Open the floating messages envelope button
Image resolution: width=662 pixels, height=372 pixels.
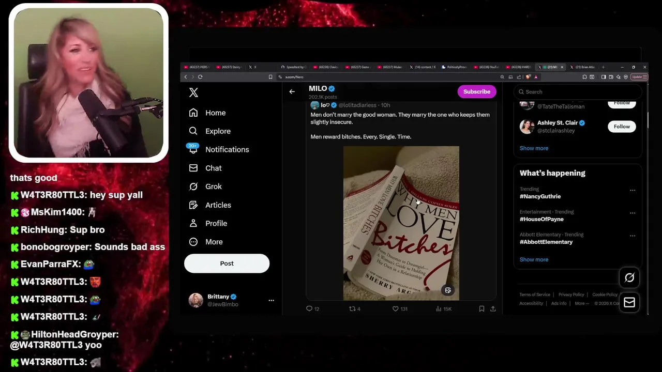(629, 303)
